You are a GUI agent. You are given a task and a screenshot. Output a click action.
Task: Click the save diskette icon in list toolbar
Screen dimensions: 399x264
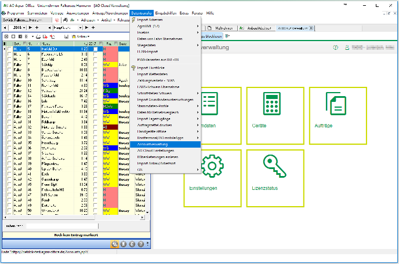[66, 36]
